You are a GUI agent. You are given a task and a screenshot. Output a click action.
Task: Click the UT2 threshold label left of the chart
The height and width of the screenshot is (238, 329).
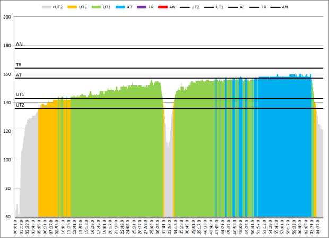pos(20,105)
